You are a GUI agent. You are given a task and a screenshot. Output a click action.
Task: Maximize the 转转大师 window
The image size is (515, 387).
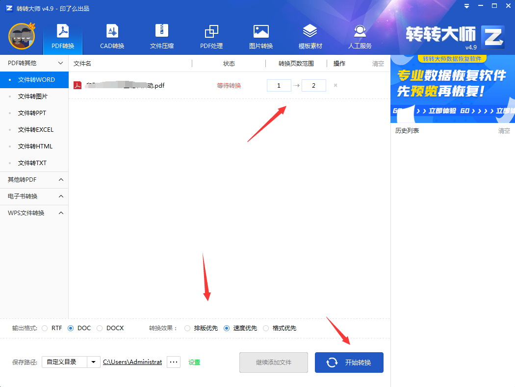pos(494,6)
